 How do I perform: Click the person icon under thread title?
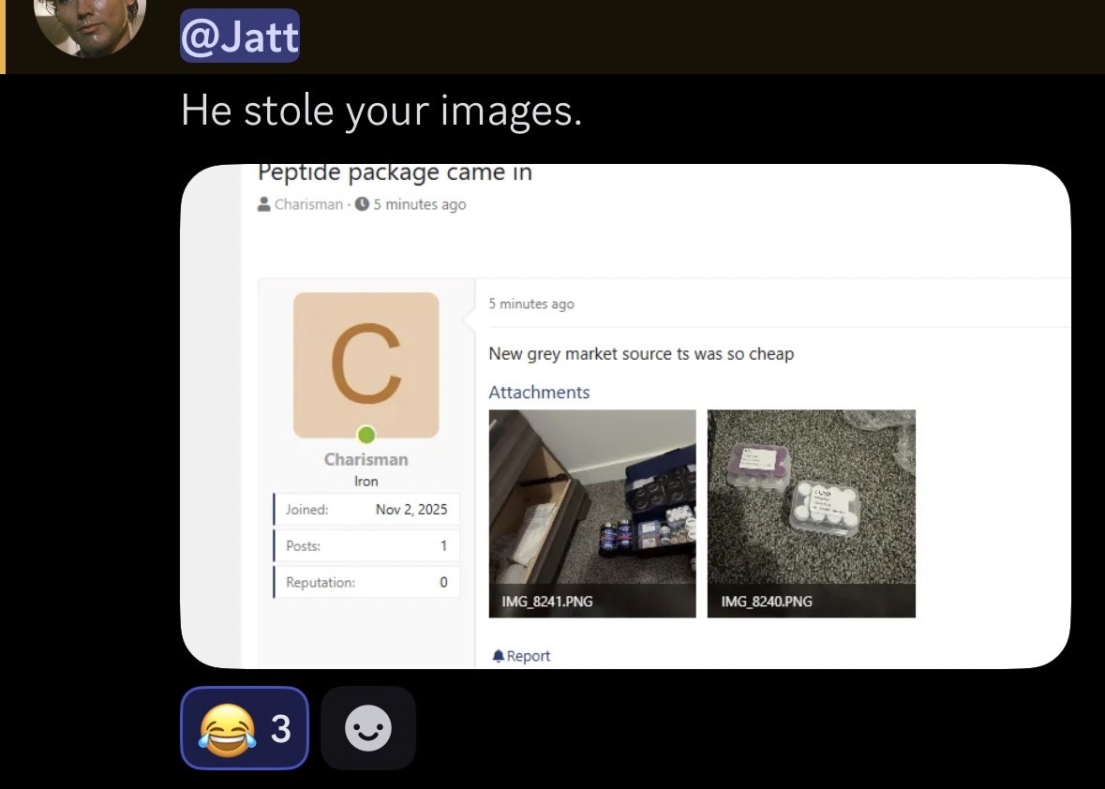[x=264, y=204]
